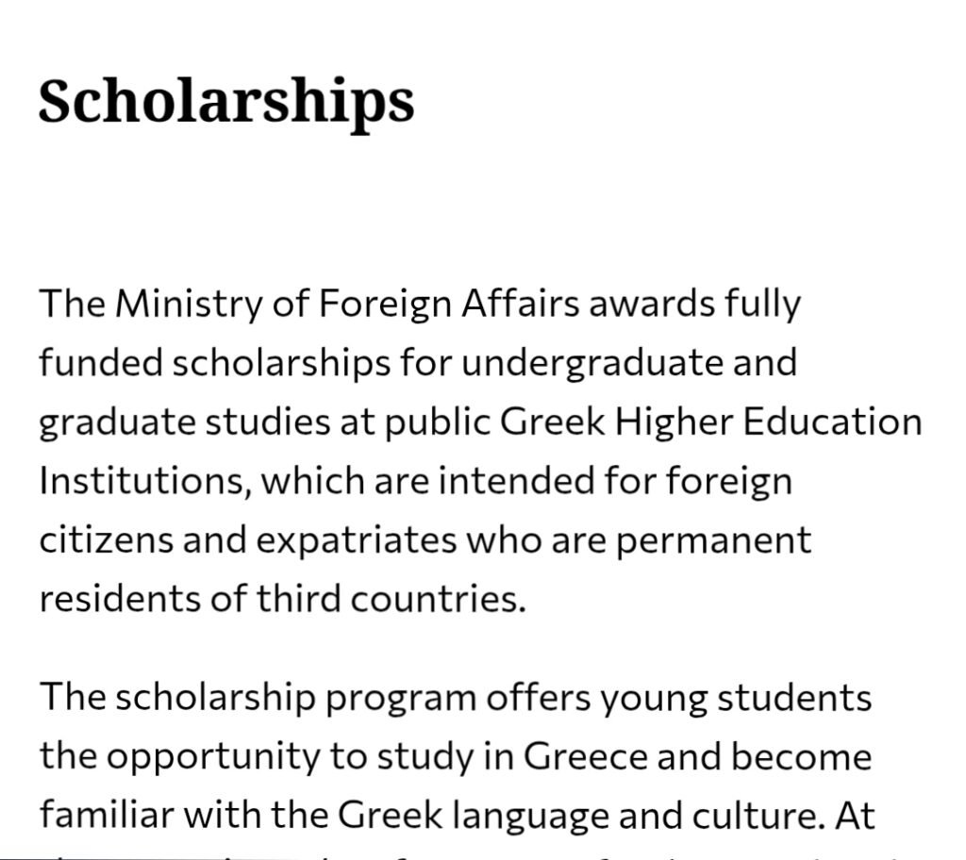Click the phrase "offers young students"

(x=678, y=698)
